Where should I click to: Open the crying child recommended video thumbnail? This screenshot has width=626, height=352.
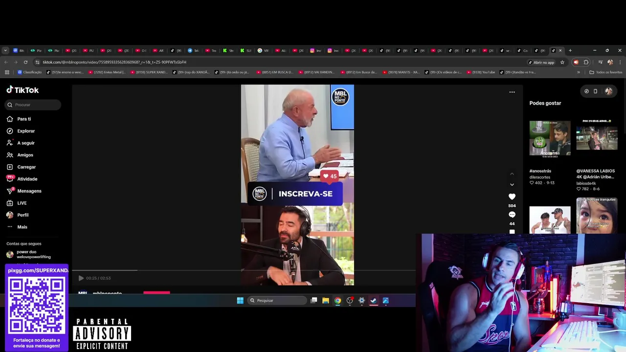click(597, 215)
